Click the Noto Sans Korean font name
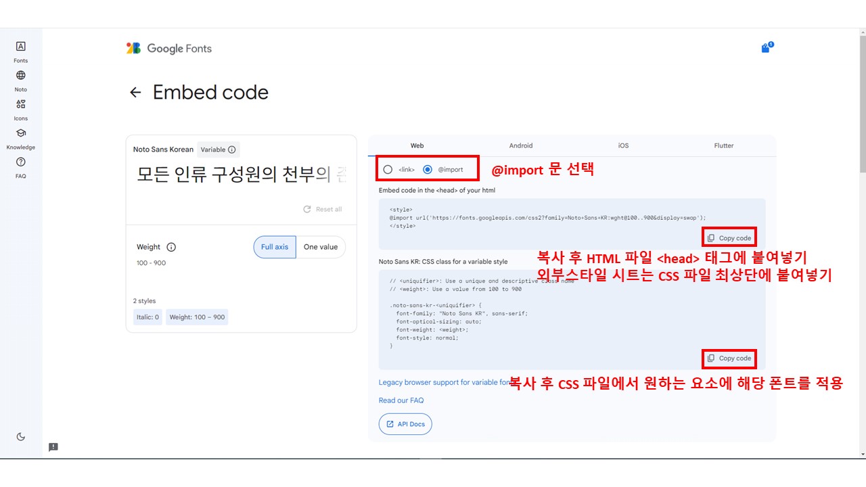This screenshot has width=866, height=487. coord(163,149)
